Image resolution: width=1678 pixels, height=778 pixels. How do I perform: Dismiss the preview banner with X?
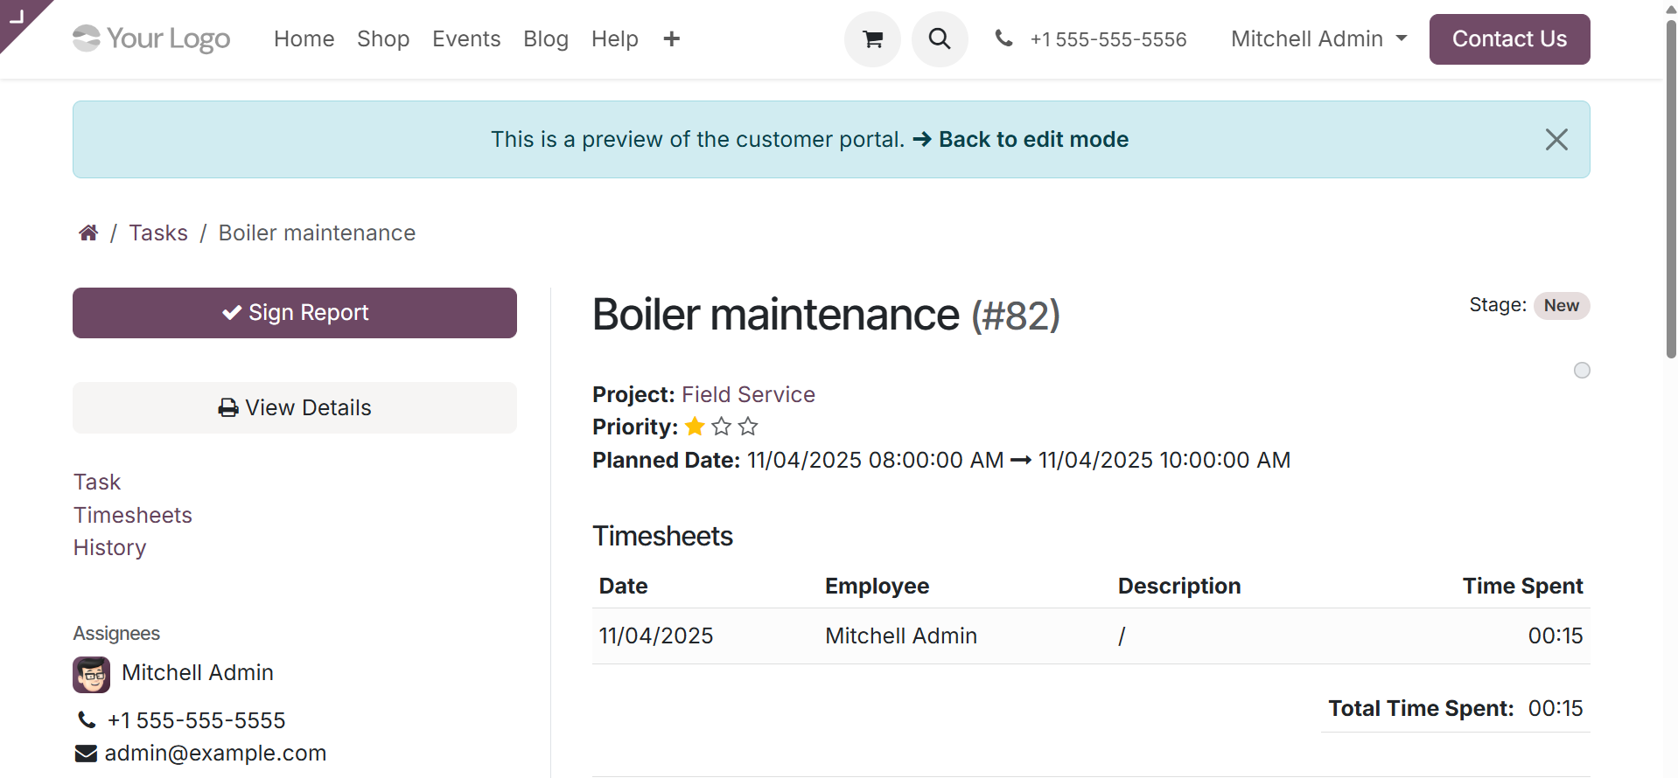tap(1556, 140)
